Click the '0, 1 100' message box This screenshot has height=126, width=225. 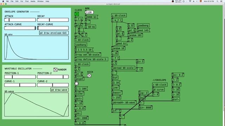(x=81, y=89)
